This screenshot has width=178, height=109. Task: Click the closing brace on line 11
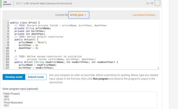(x=15, y=51)
